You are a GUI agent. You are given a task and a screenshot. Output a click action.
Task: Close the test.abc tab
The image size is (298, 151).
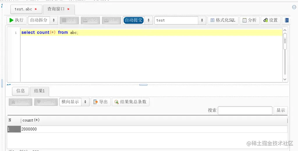(x=36, y=9)
